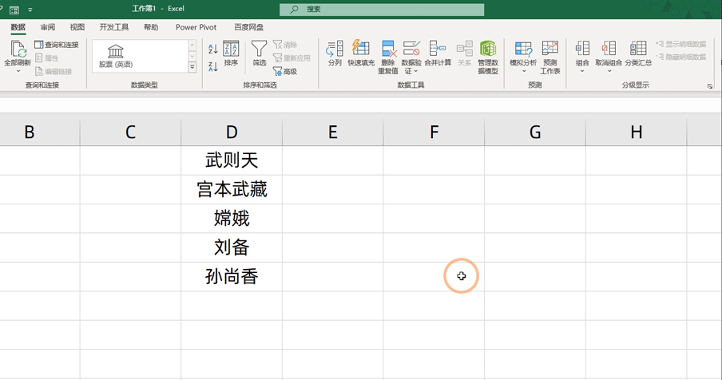Expand the Group dropdown arrow

(x=582, y=71)
